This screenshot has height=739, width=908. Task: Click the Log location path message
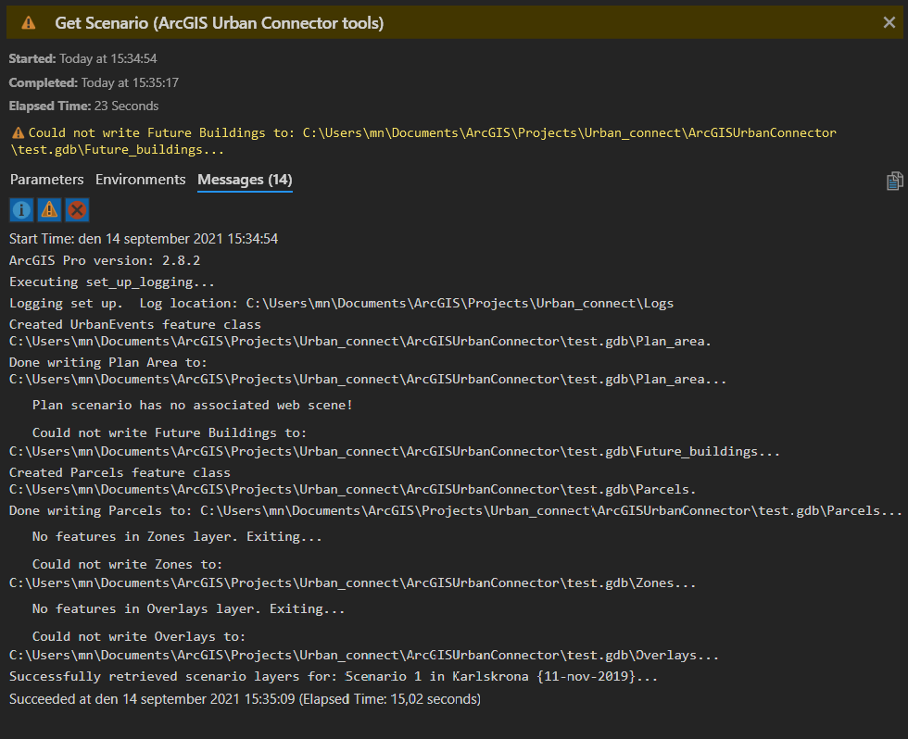341,303
